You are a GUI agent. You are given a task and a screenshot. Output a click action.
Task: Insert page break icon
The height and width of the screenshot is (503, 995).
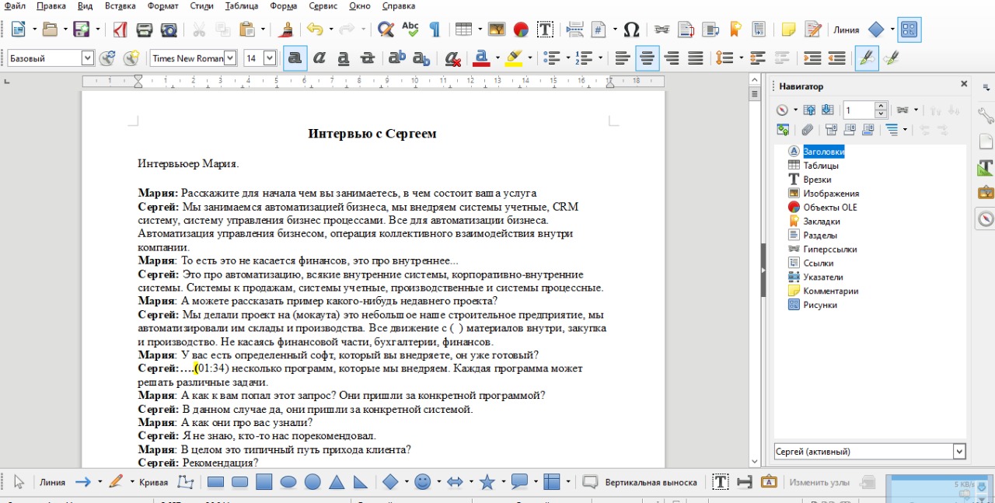(574, 30)
